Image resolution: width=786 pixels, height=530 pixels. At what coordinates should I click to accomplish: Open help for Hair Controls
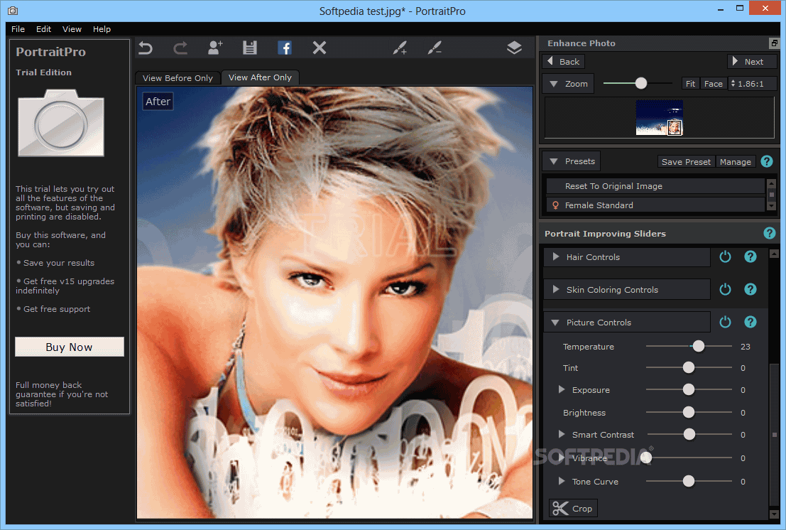750,256
